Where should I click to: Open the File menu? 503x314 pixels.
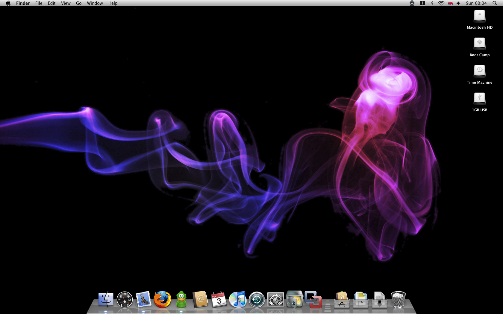39,3
